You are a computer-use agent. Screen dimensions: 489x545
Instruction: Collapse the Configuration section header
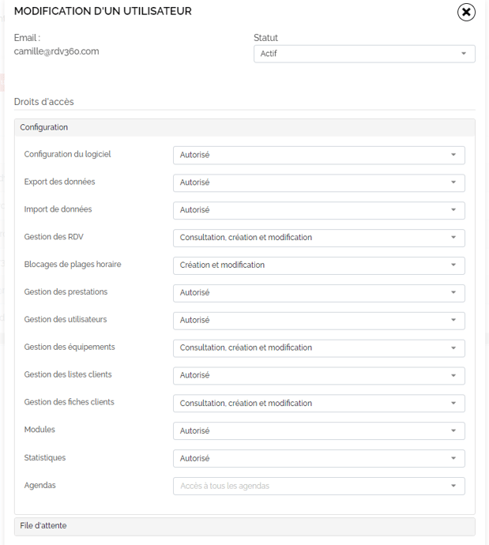click(245, 127)
